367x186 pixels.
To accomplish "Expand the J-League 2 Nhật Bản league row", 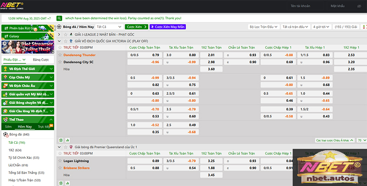I will 59,34.
